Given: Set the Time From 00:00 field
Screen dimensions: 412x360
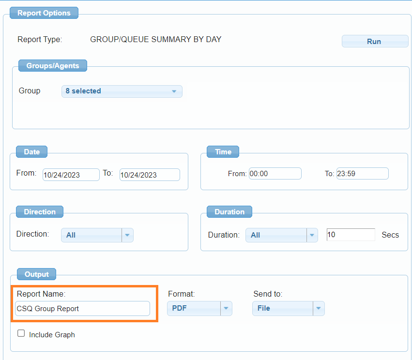Looking at the screenshot, I should point(275,174).
